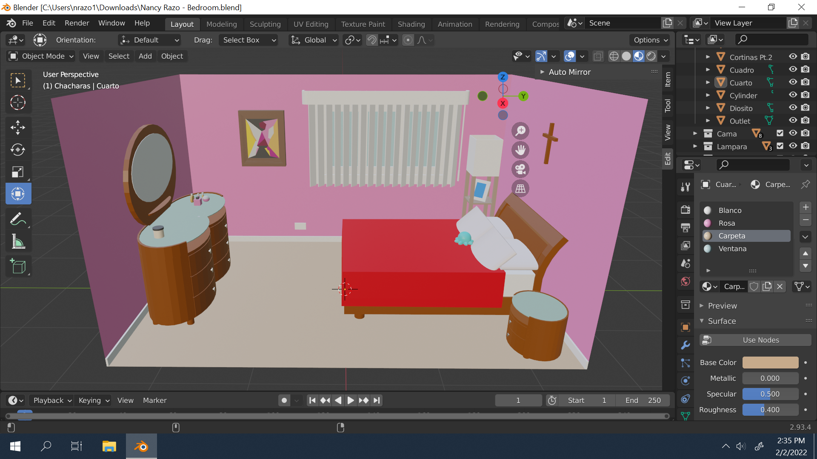
Task: Jump to the first frame
Action: tap(312, 400)
